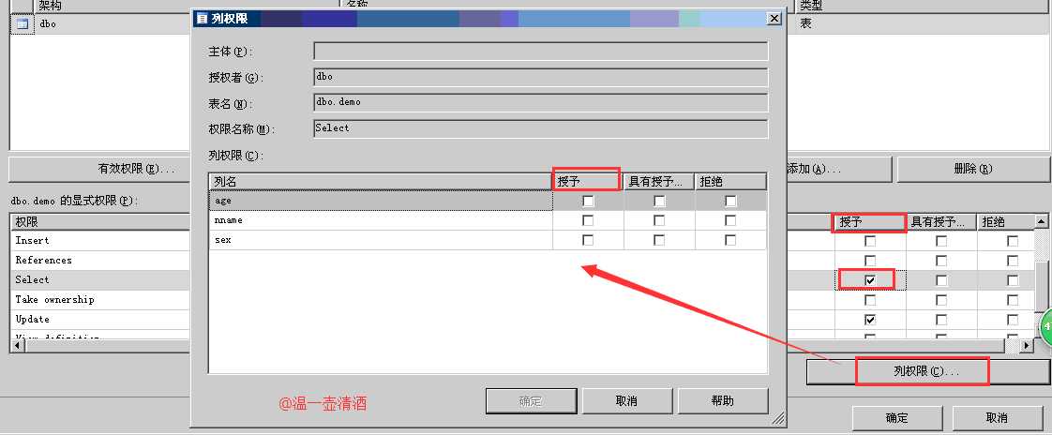Select Insert permission row
Viewport: 1052px width, 435px height.
tap(100, 241)
